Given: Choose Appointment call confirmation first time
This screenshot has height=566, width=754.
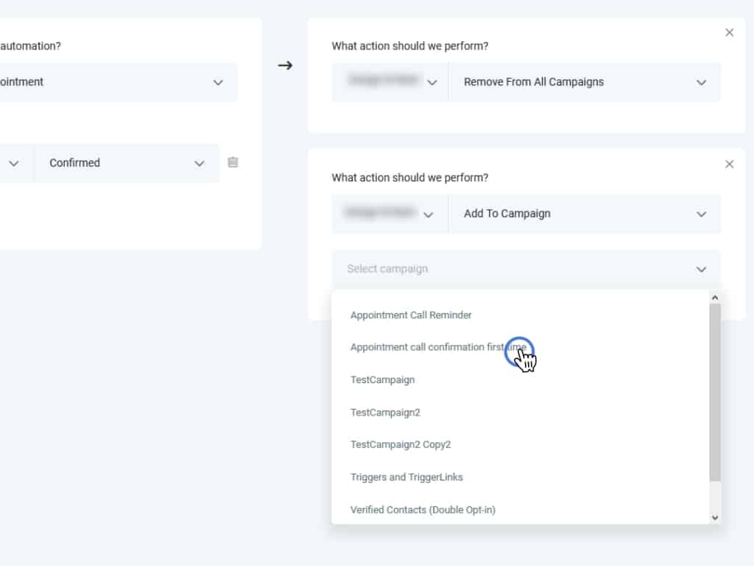Looking at the screenshot, I should pos(438,347).
